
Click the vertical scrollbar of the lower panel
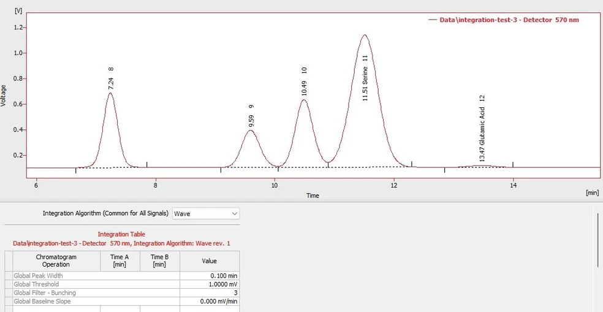[597, 240]
